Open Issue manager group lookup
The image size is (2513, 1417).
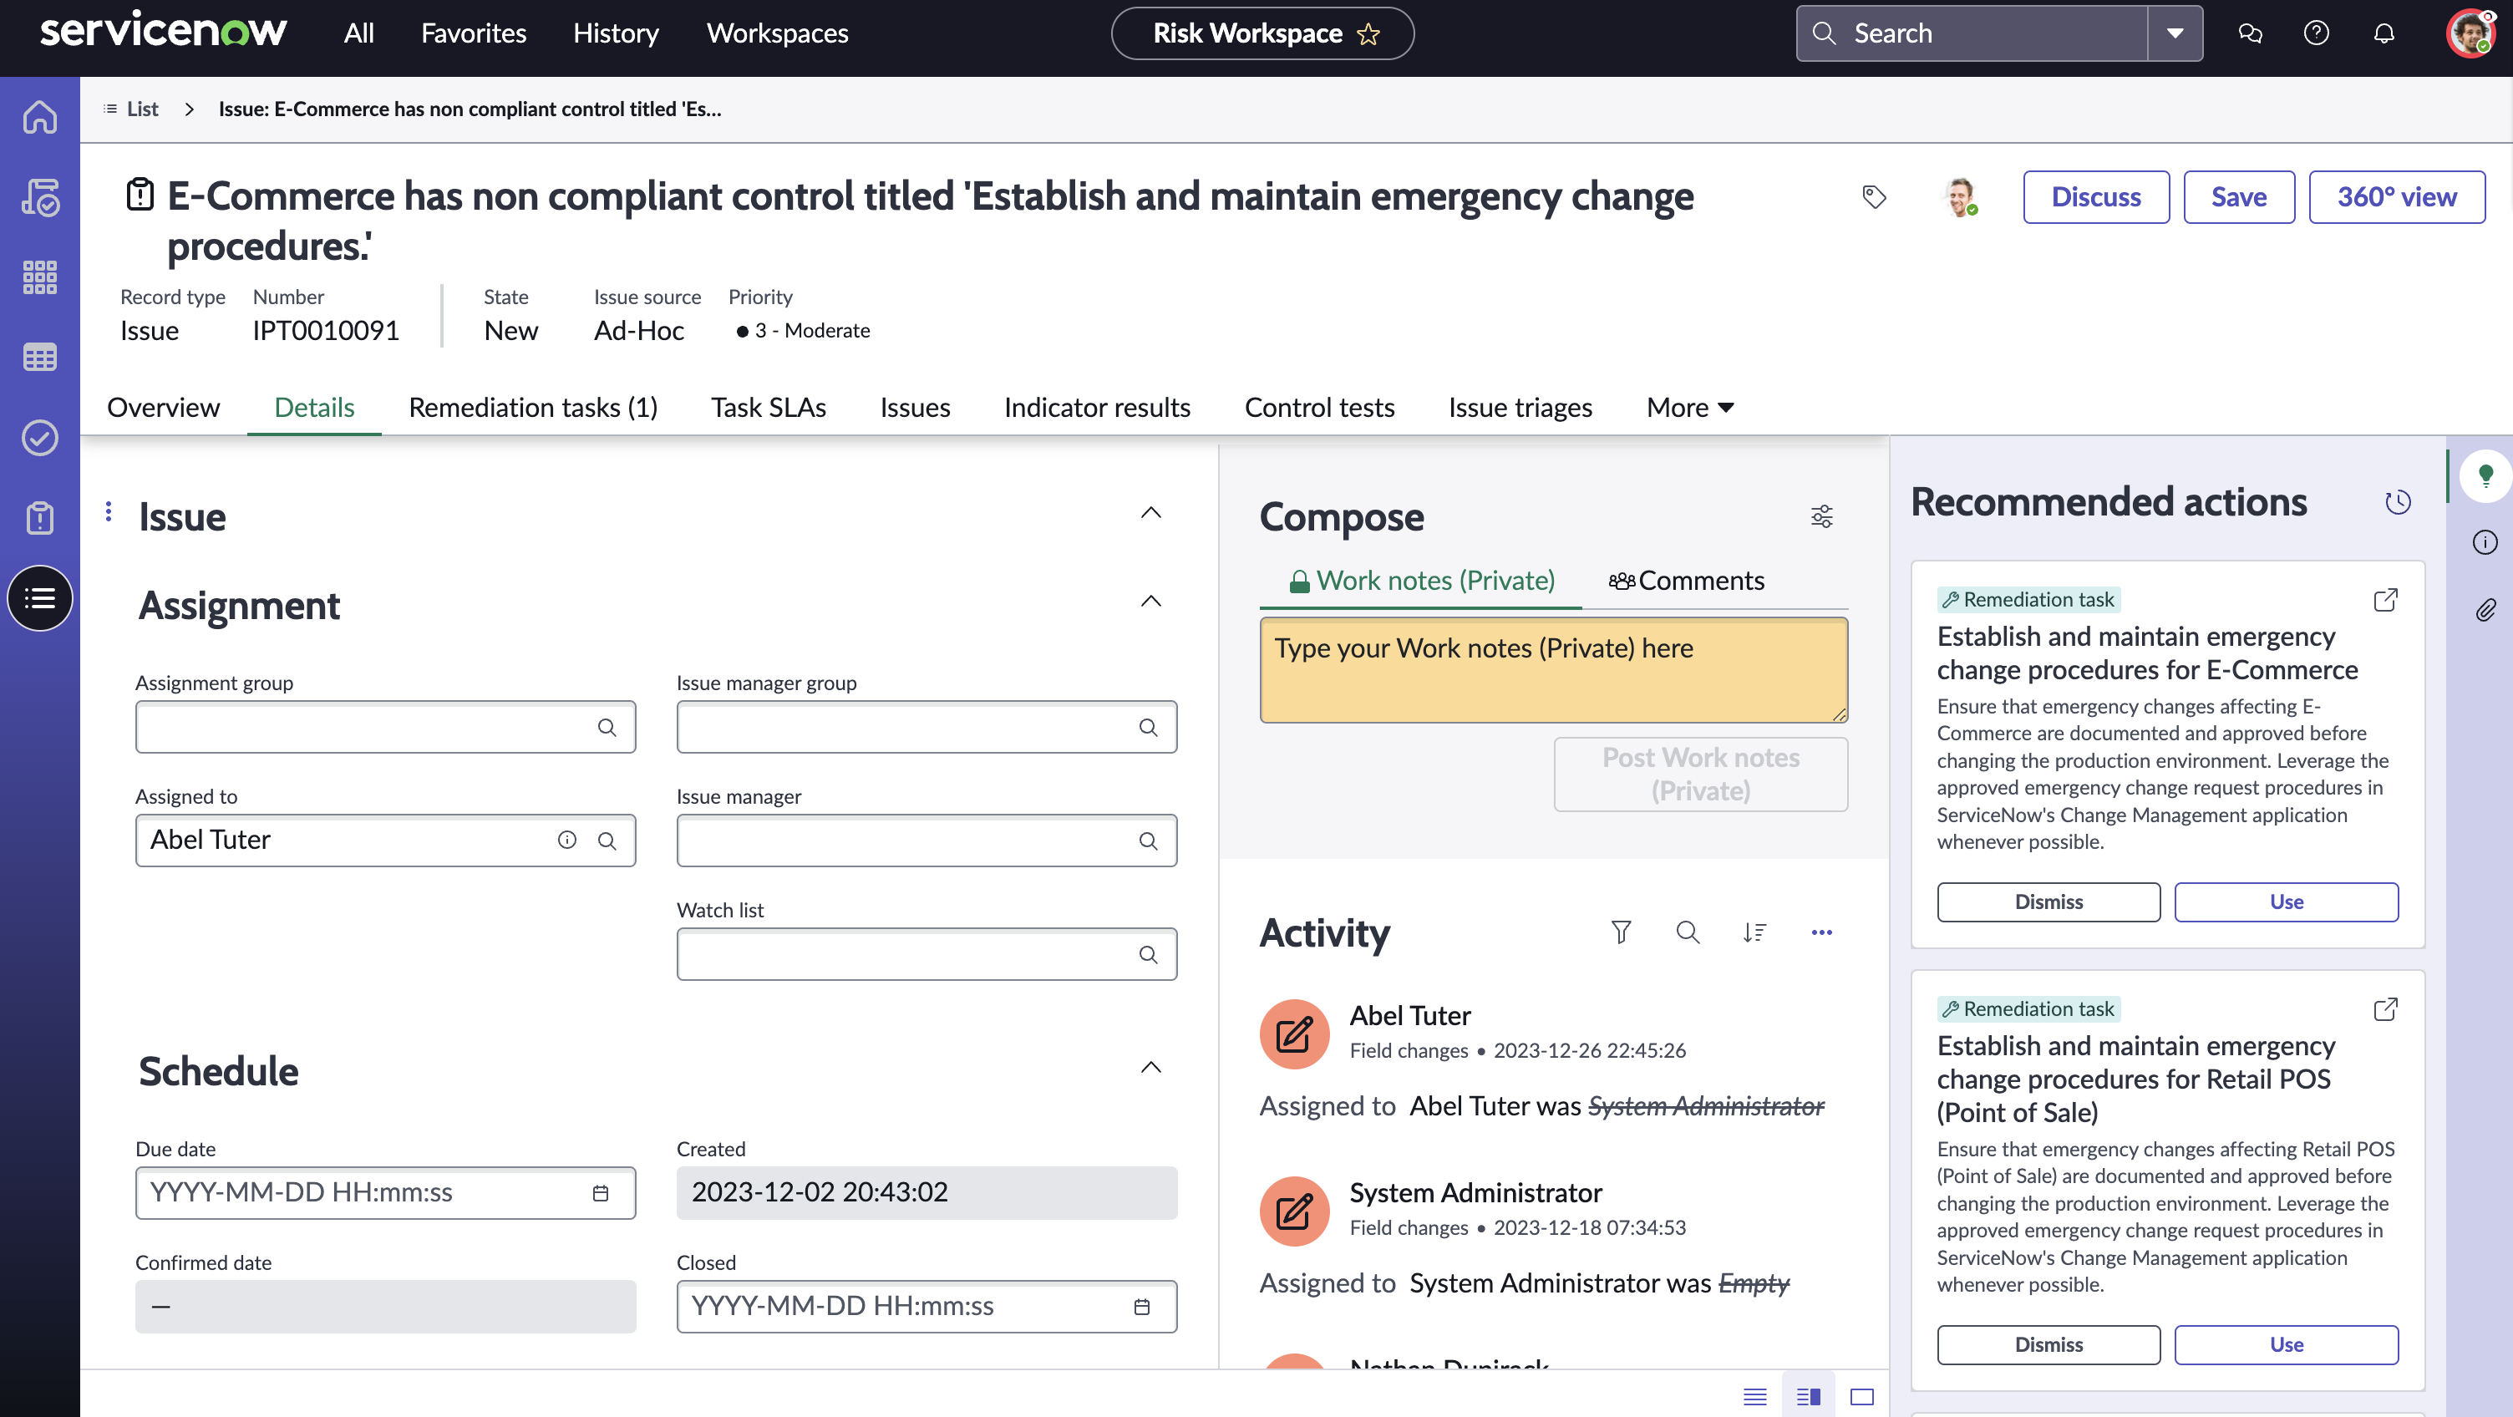click(x=1148, y=727)
